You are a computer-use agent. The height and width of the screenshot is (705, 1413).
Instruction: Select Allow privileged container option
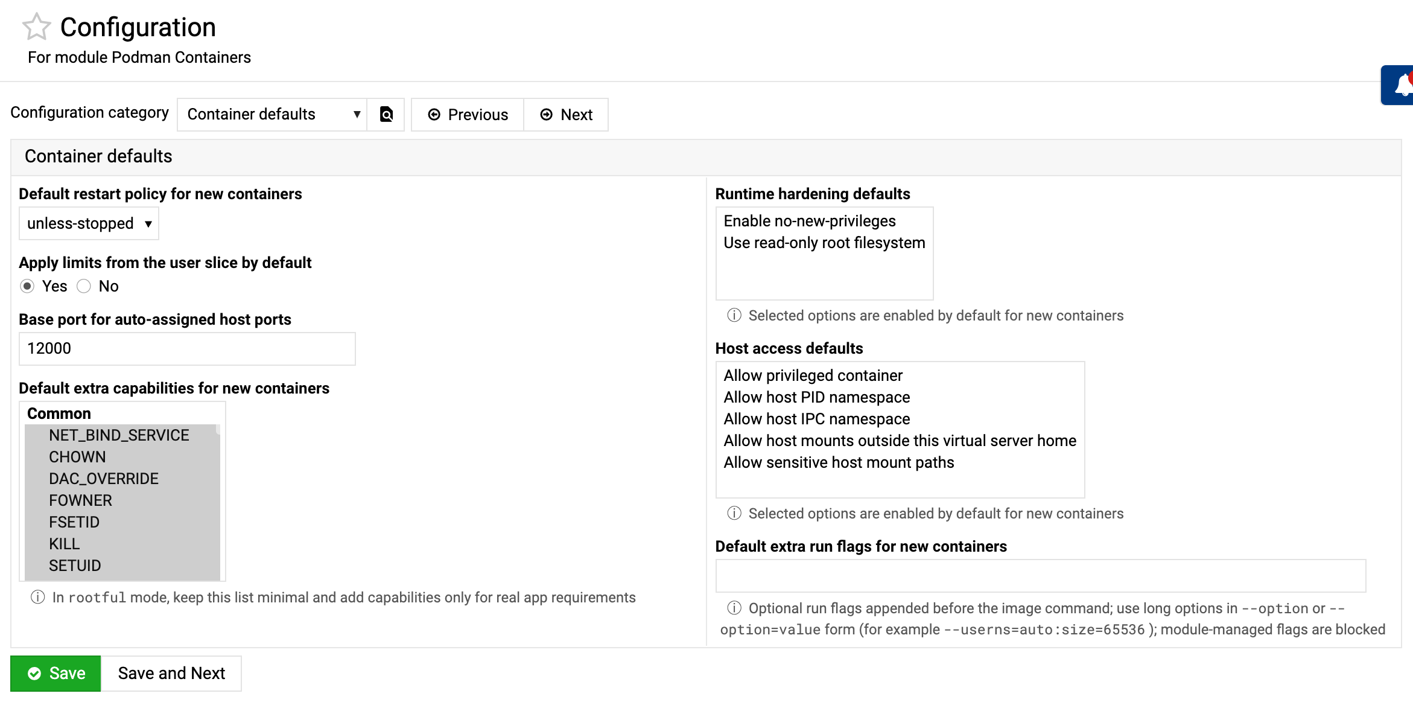click(x=813, y=375)
